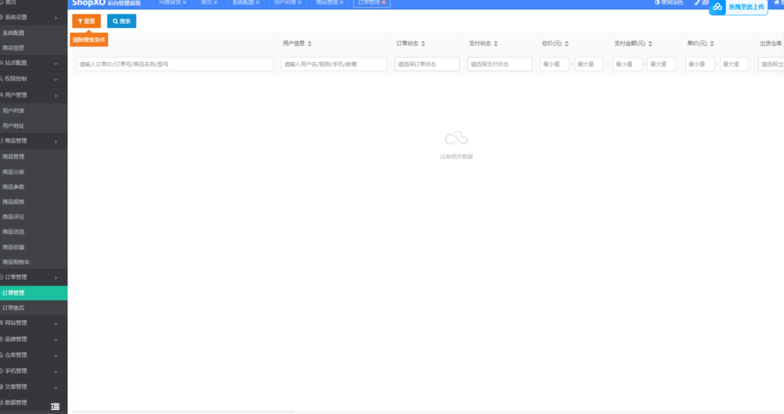The height and width of the screenshot is (414, 784).
Task: Open the 请选择支付状态 dropdown
Action: pyautogui.click(x=499, y=64)
